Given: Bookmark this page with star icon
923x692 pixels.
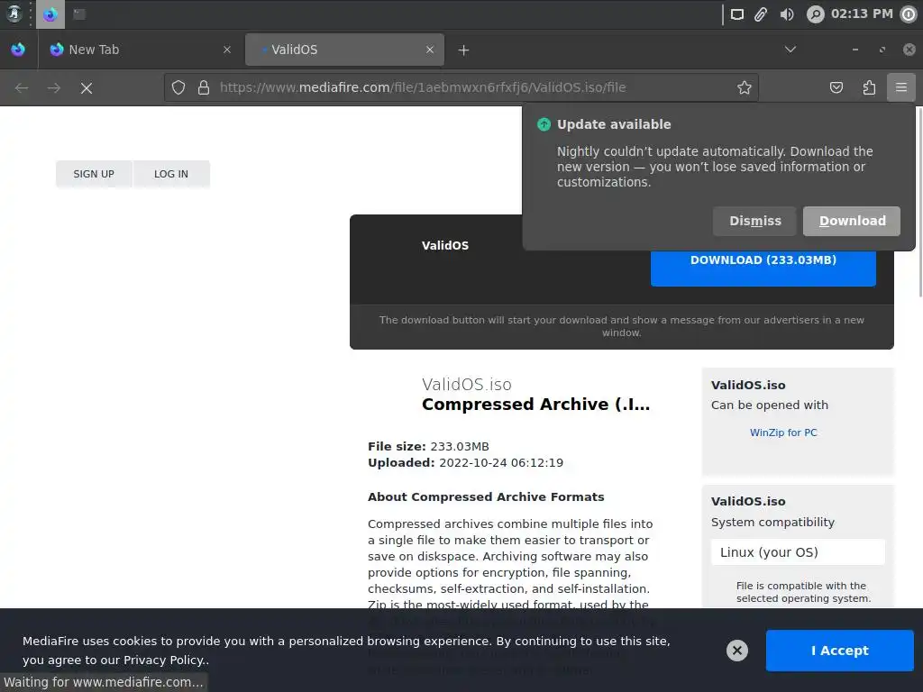Looking at the screenshot, I should pyautogui.click(x=744, y=87).
